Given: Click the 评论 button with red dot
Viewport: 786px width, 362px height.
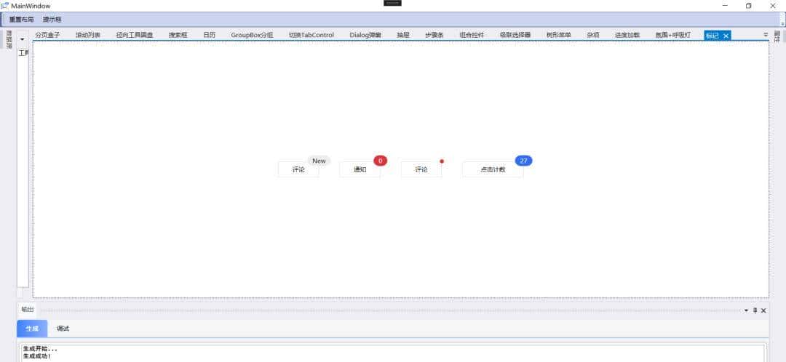Looking at the screenshot, I should coord(421,169).
